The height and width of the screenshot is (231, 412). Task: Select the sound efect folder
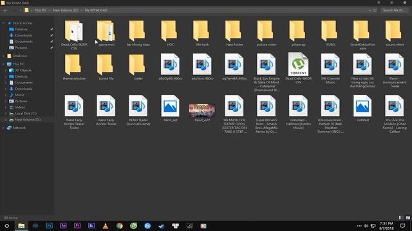tap(395, 33)
